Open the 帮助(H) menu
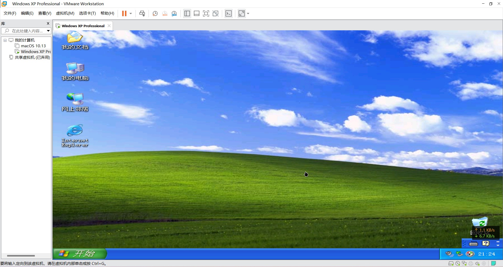503x267 pixels. pyautogui.click(x=107, y=13)
